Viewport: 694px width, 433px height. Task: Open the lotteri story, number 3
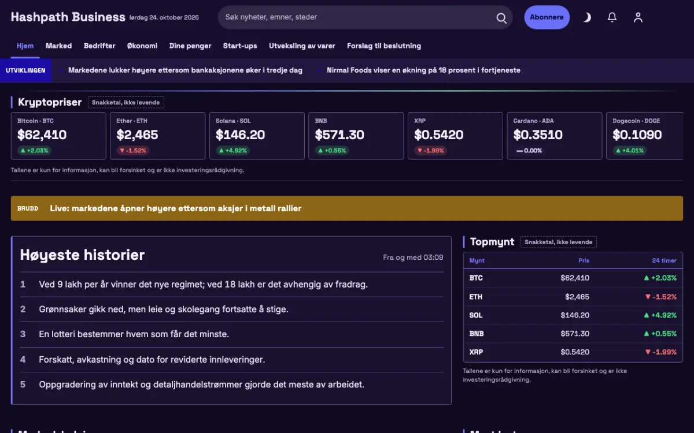(x=134, y=334)
